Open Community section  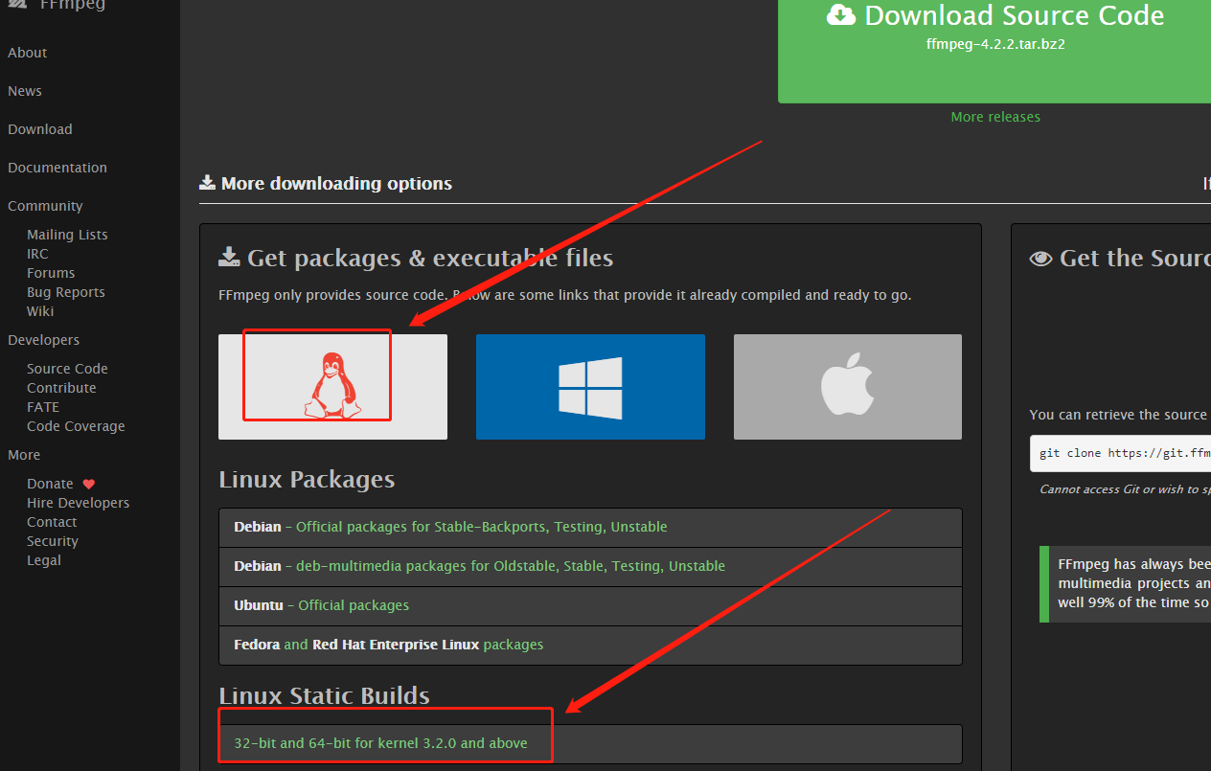click(45, 206)
